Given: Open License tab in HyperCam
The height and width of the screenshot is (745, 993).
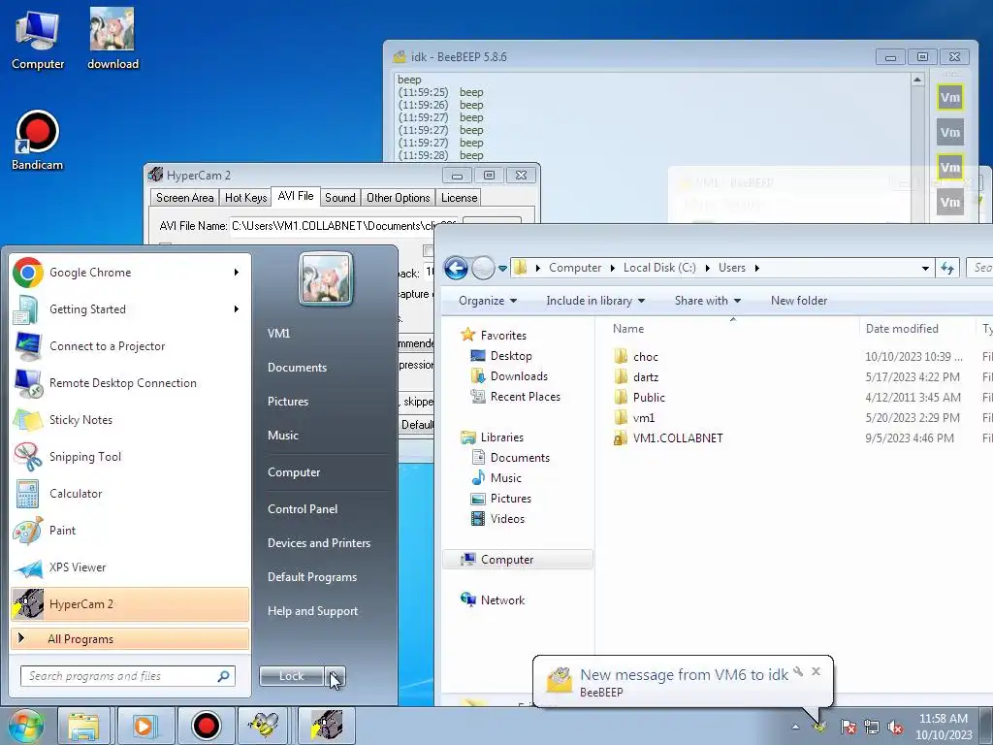Looking at the screenshot, I should click(459, 198).
